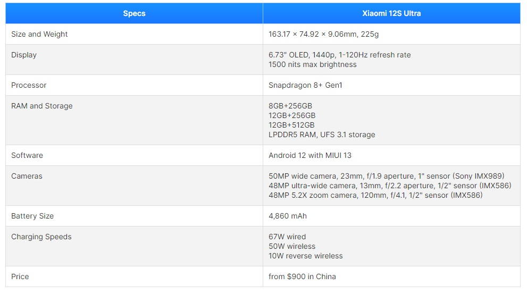This screenshot has height=302, width=527.
Task: Select the '12GB+512GB' configuration line
Action: (x=291, y=125)
